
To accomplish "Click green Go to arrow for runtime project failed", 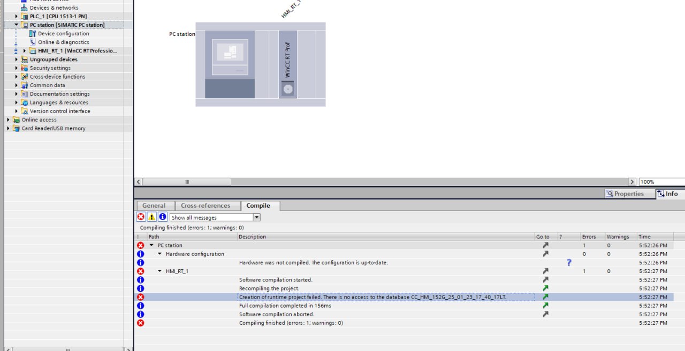I will (x=545, y=297).
